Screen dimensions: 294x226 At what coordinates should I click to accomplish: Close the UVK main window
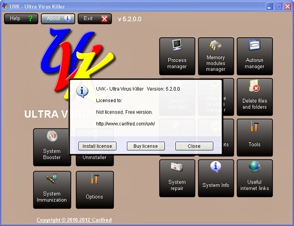click(287, 7)
